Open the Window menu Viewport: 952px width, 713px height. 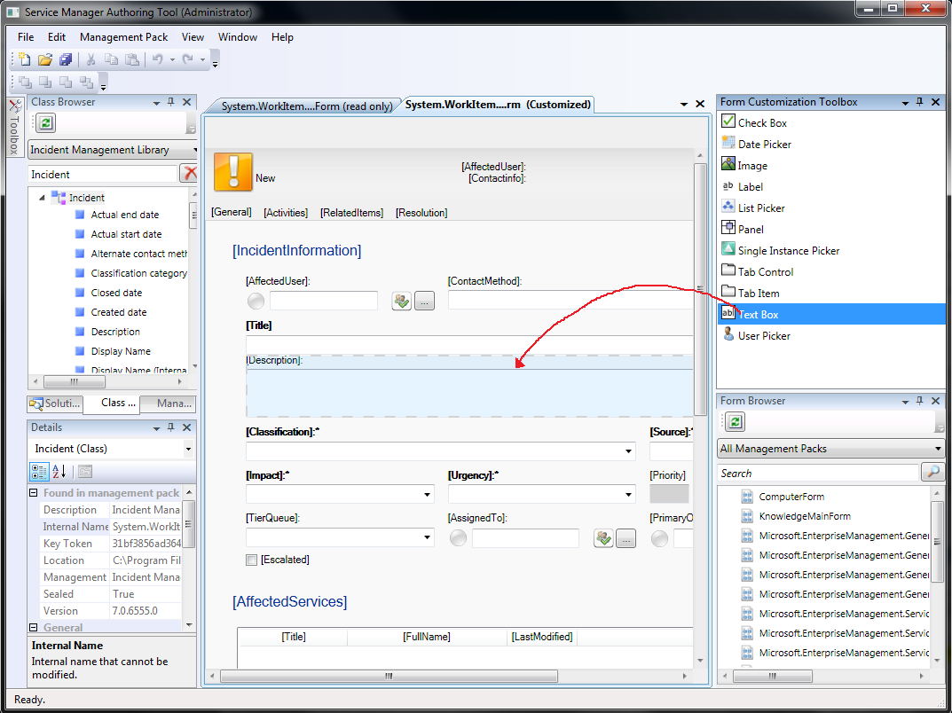(238, 37)
